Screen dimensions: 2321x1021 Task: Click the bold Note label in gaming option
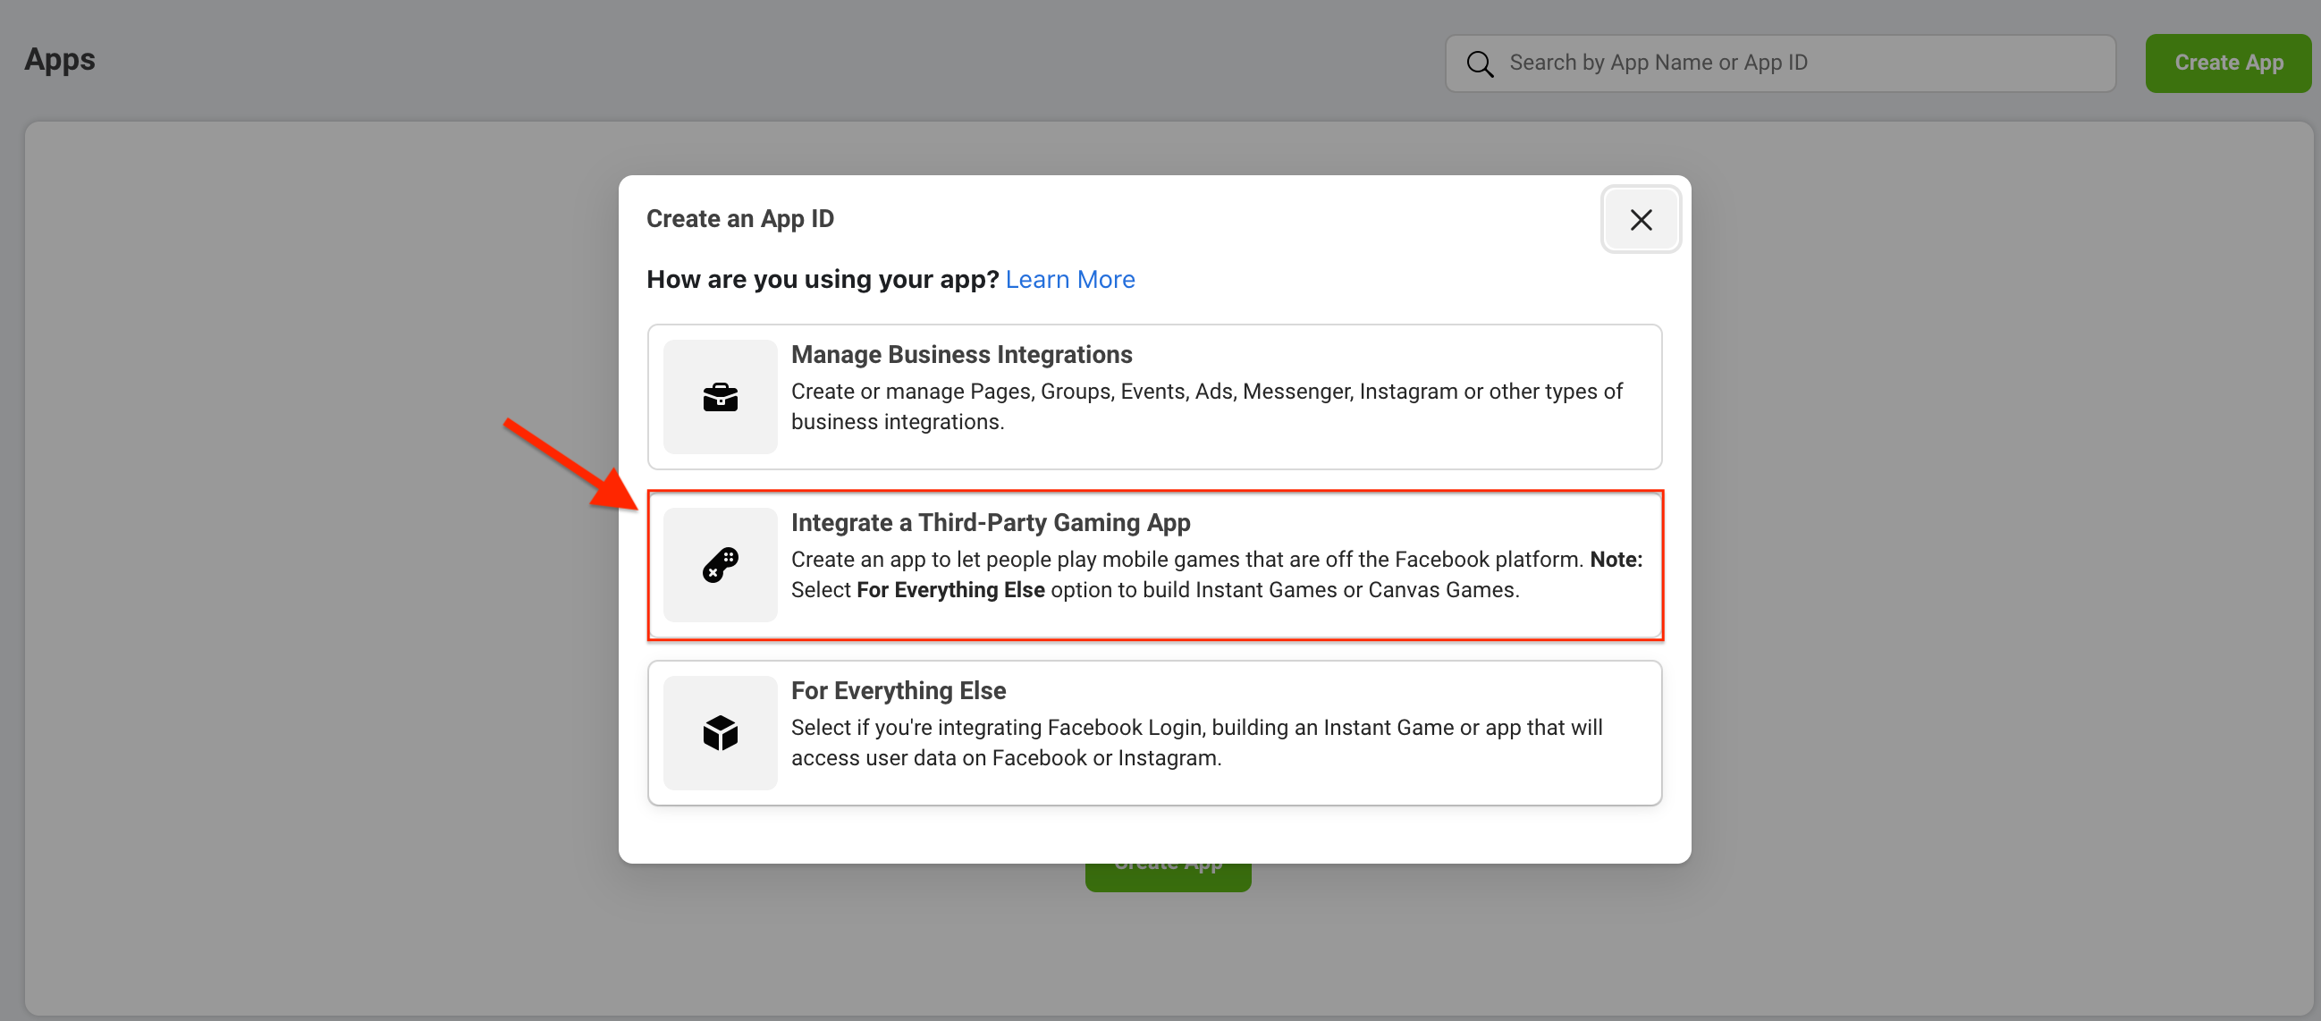pos(1615,560)
